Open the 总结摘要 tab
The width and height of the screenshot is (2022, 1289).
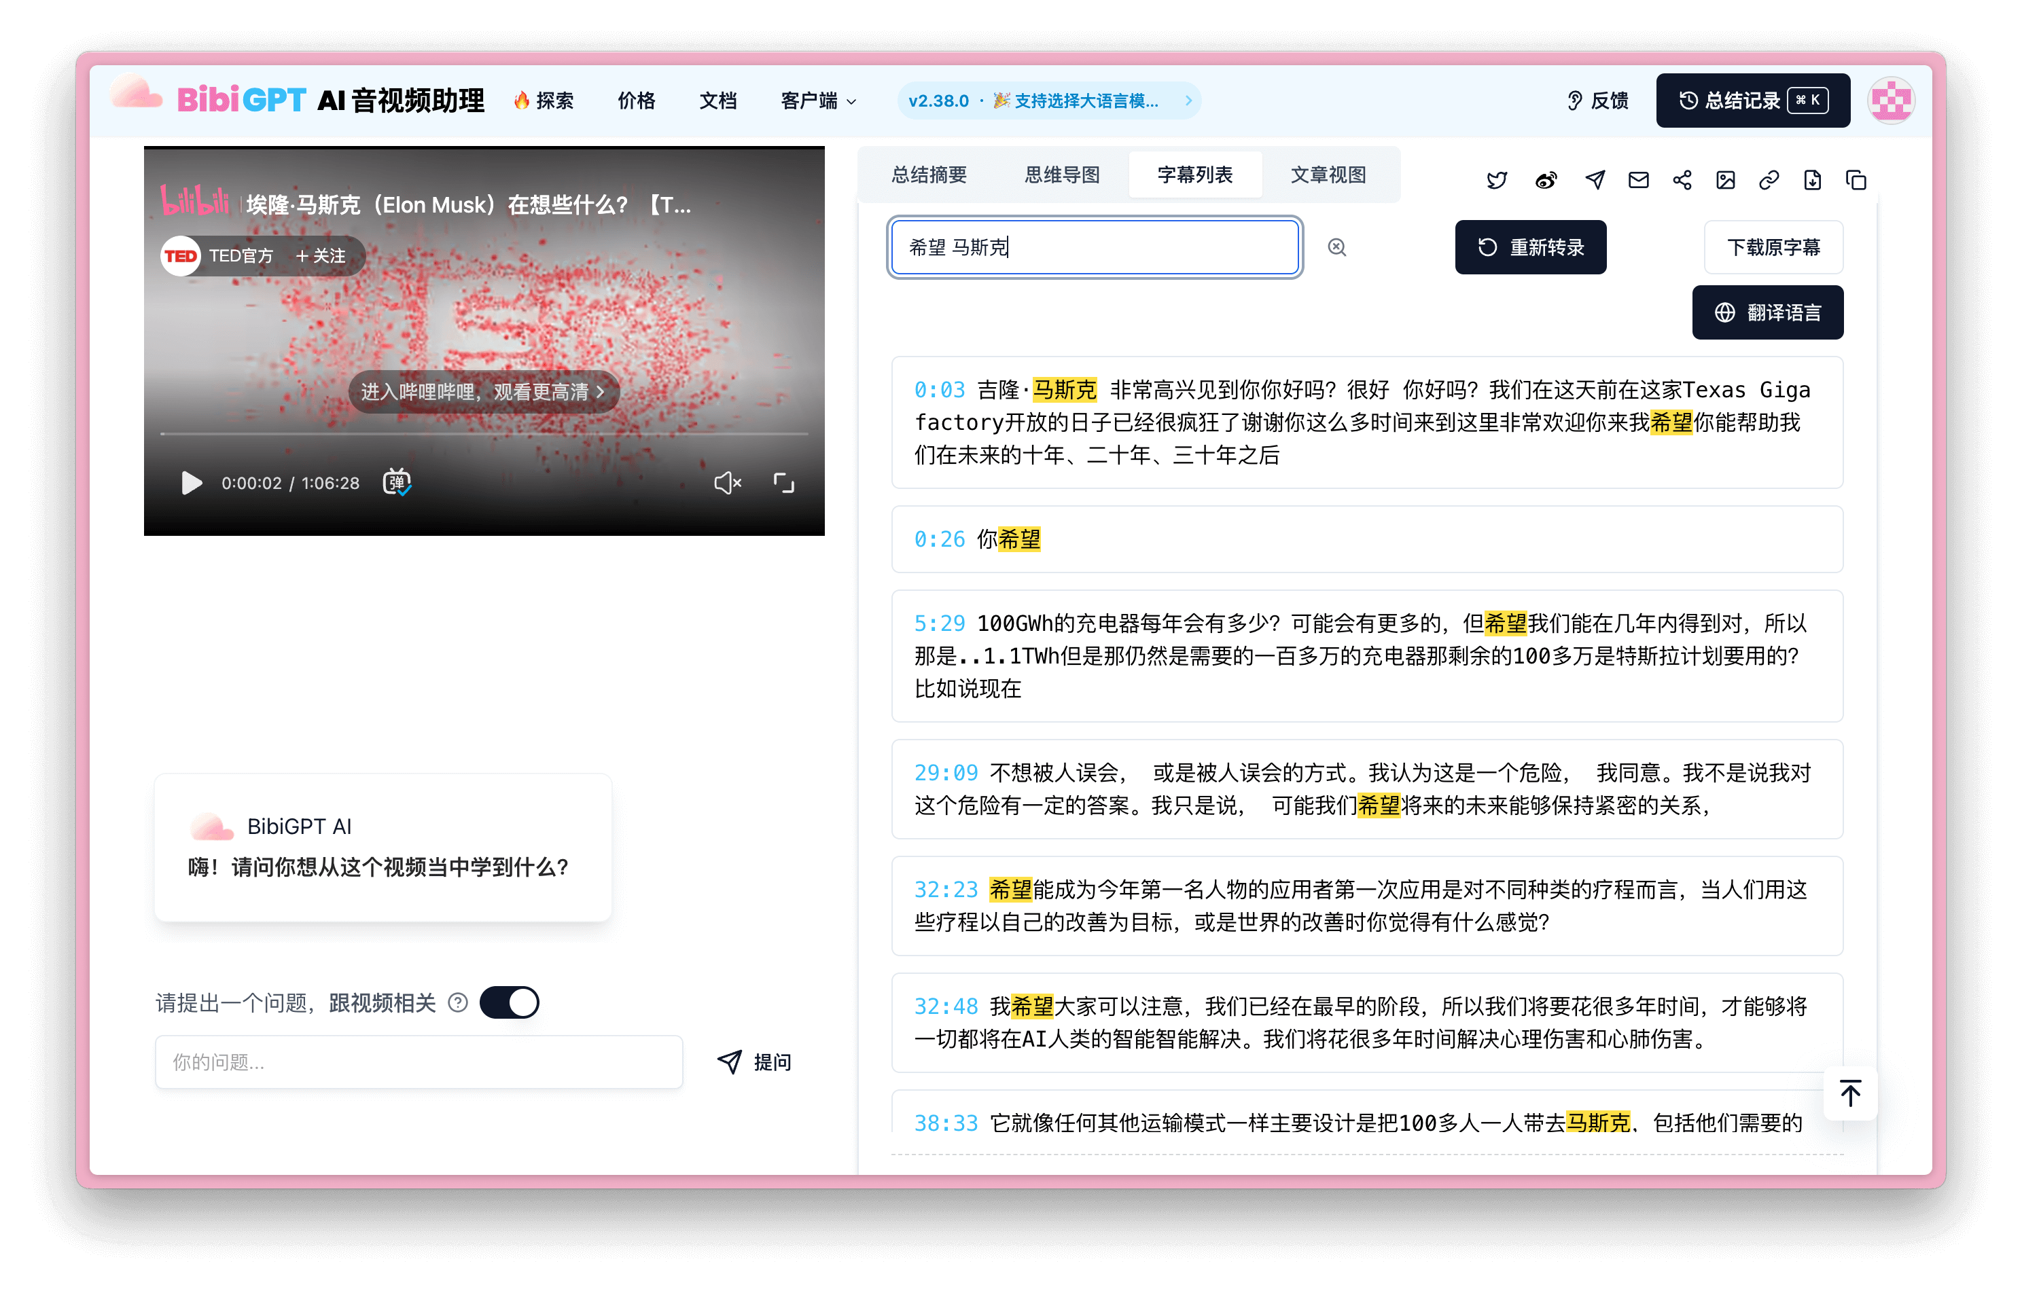point(929,175)
